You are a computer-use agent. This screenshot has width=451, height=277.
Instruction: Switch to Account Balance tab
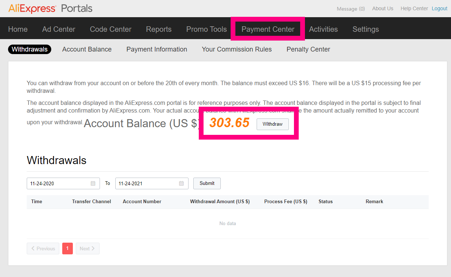pyautogui.click(x=87, y=49)
